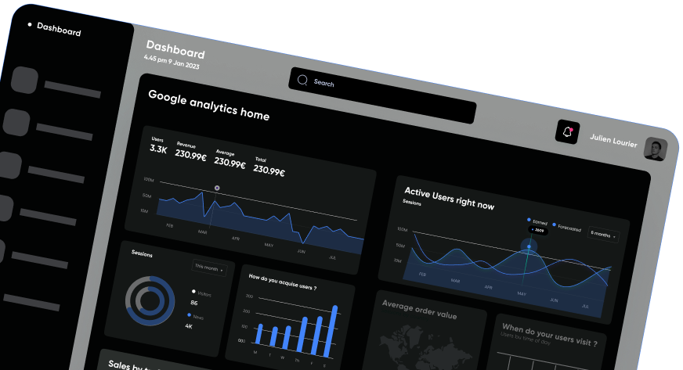Toggle the Visitors legend in Sessions
The image size is (683, 370).
202,293
